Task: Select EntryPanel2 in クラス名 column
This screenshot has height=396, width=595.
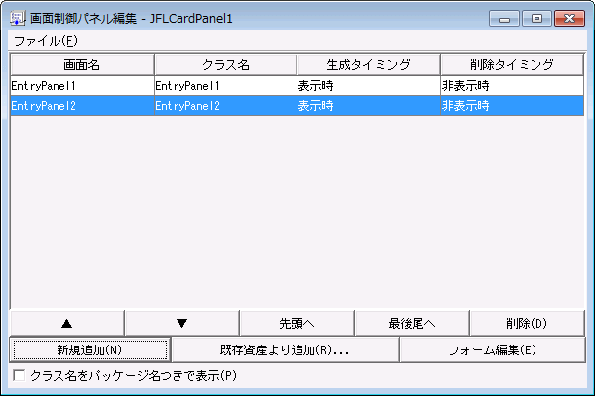Action: pos(225,106)
